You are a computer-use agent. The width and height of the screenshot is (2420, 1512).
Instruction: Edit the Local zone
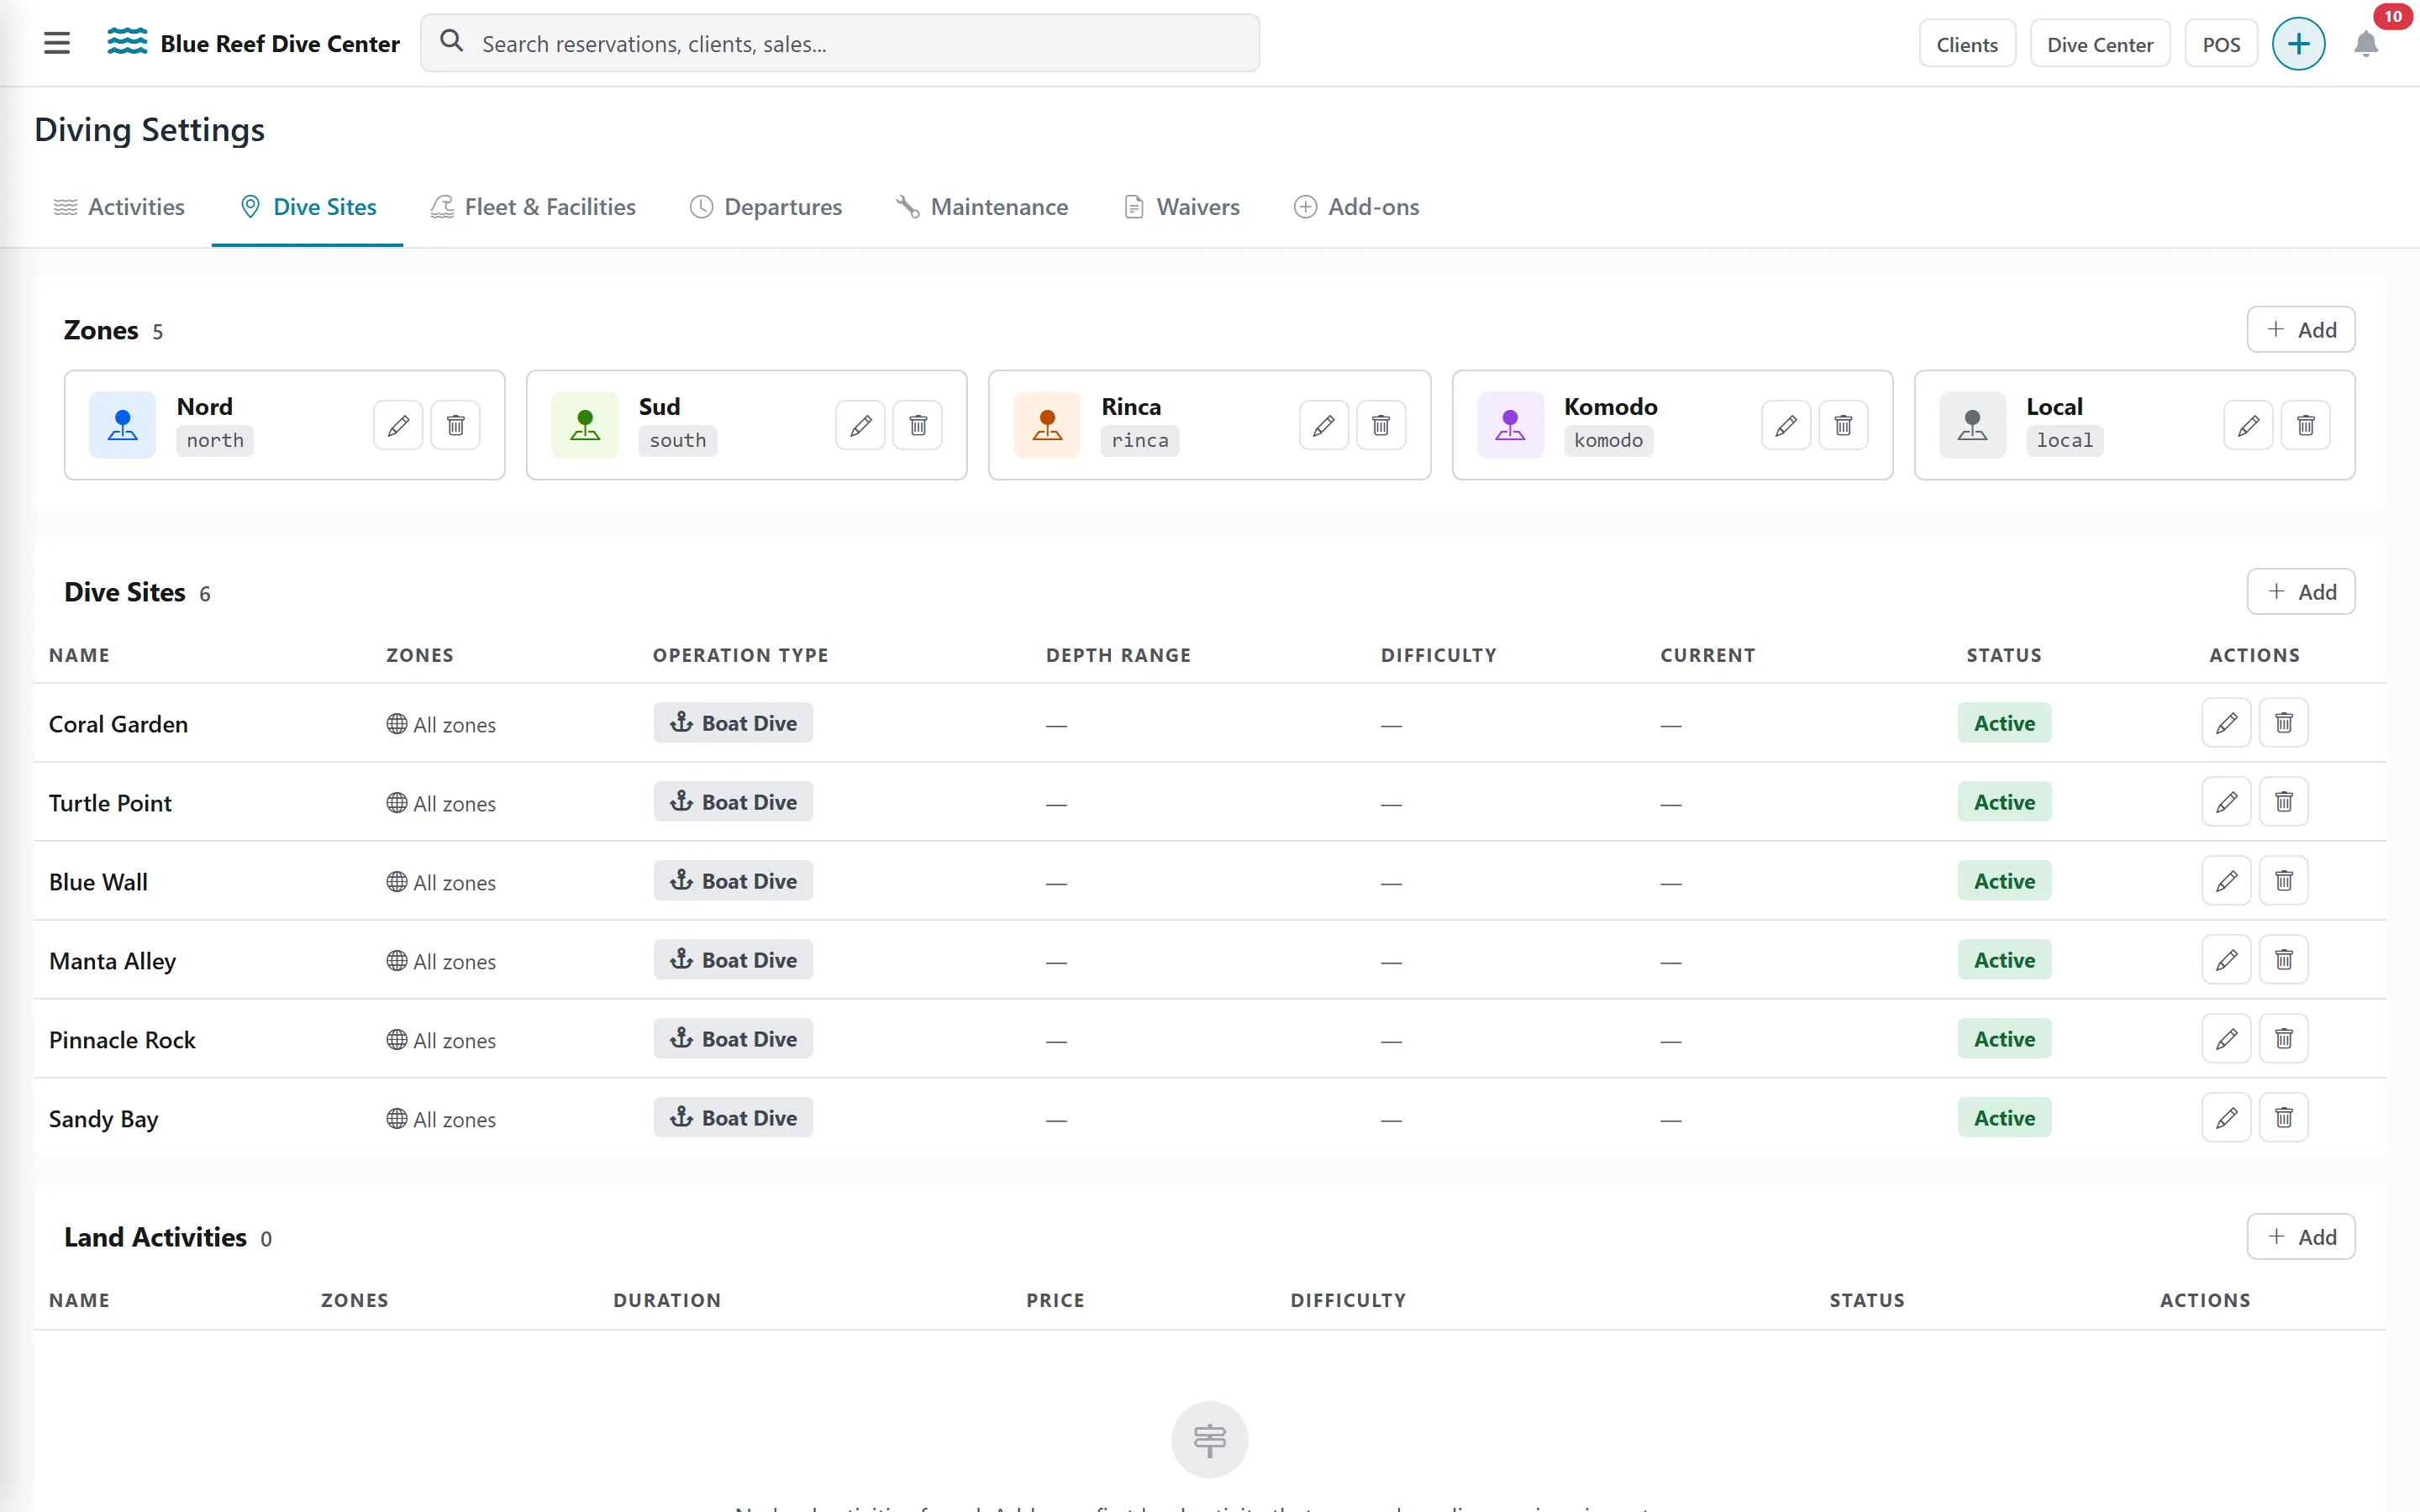click(x=2248, y=425)
